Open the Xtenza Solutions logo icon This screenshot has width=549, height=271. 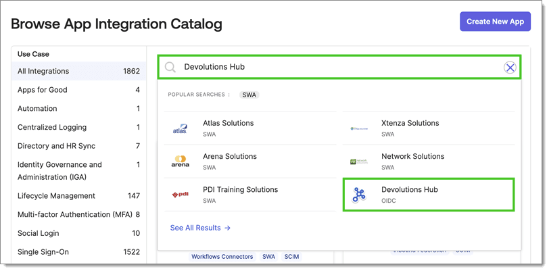359,128
